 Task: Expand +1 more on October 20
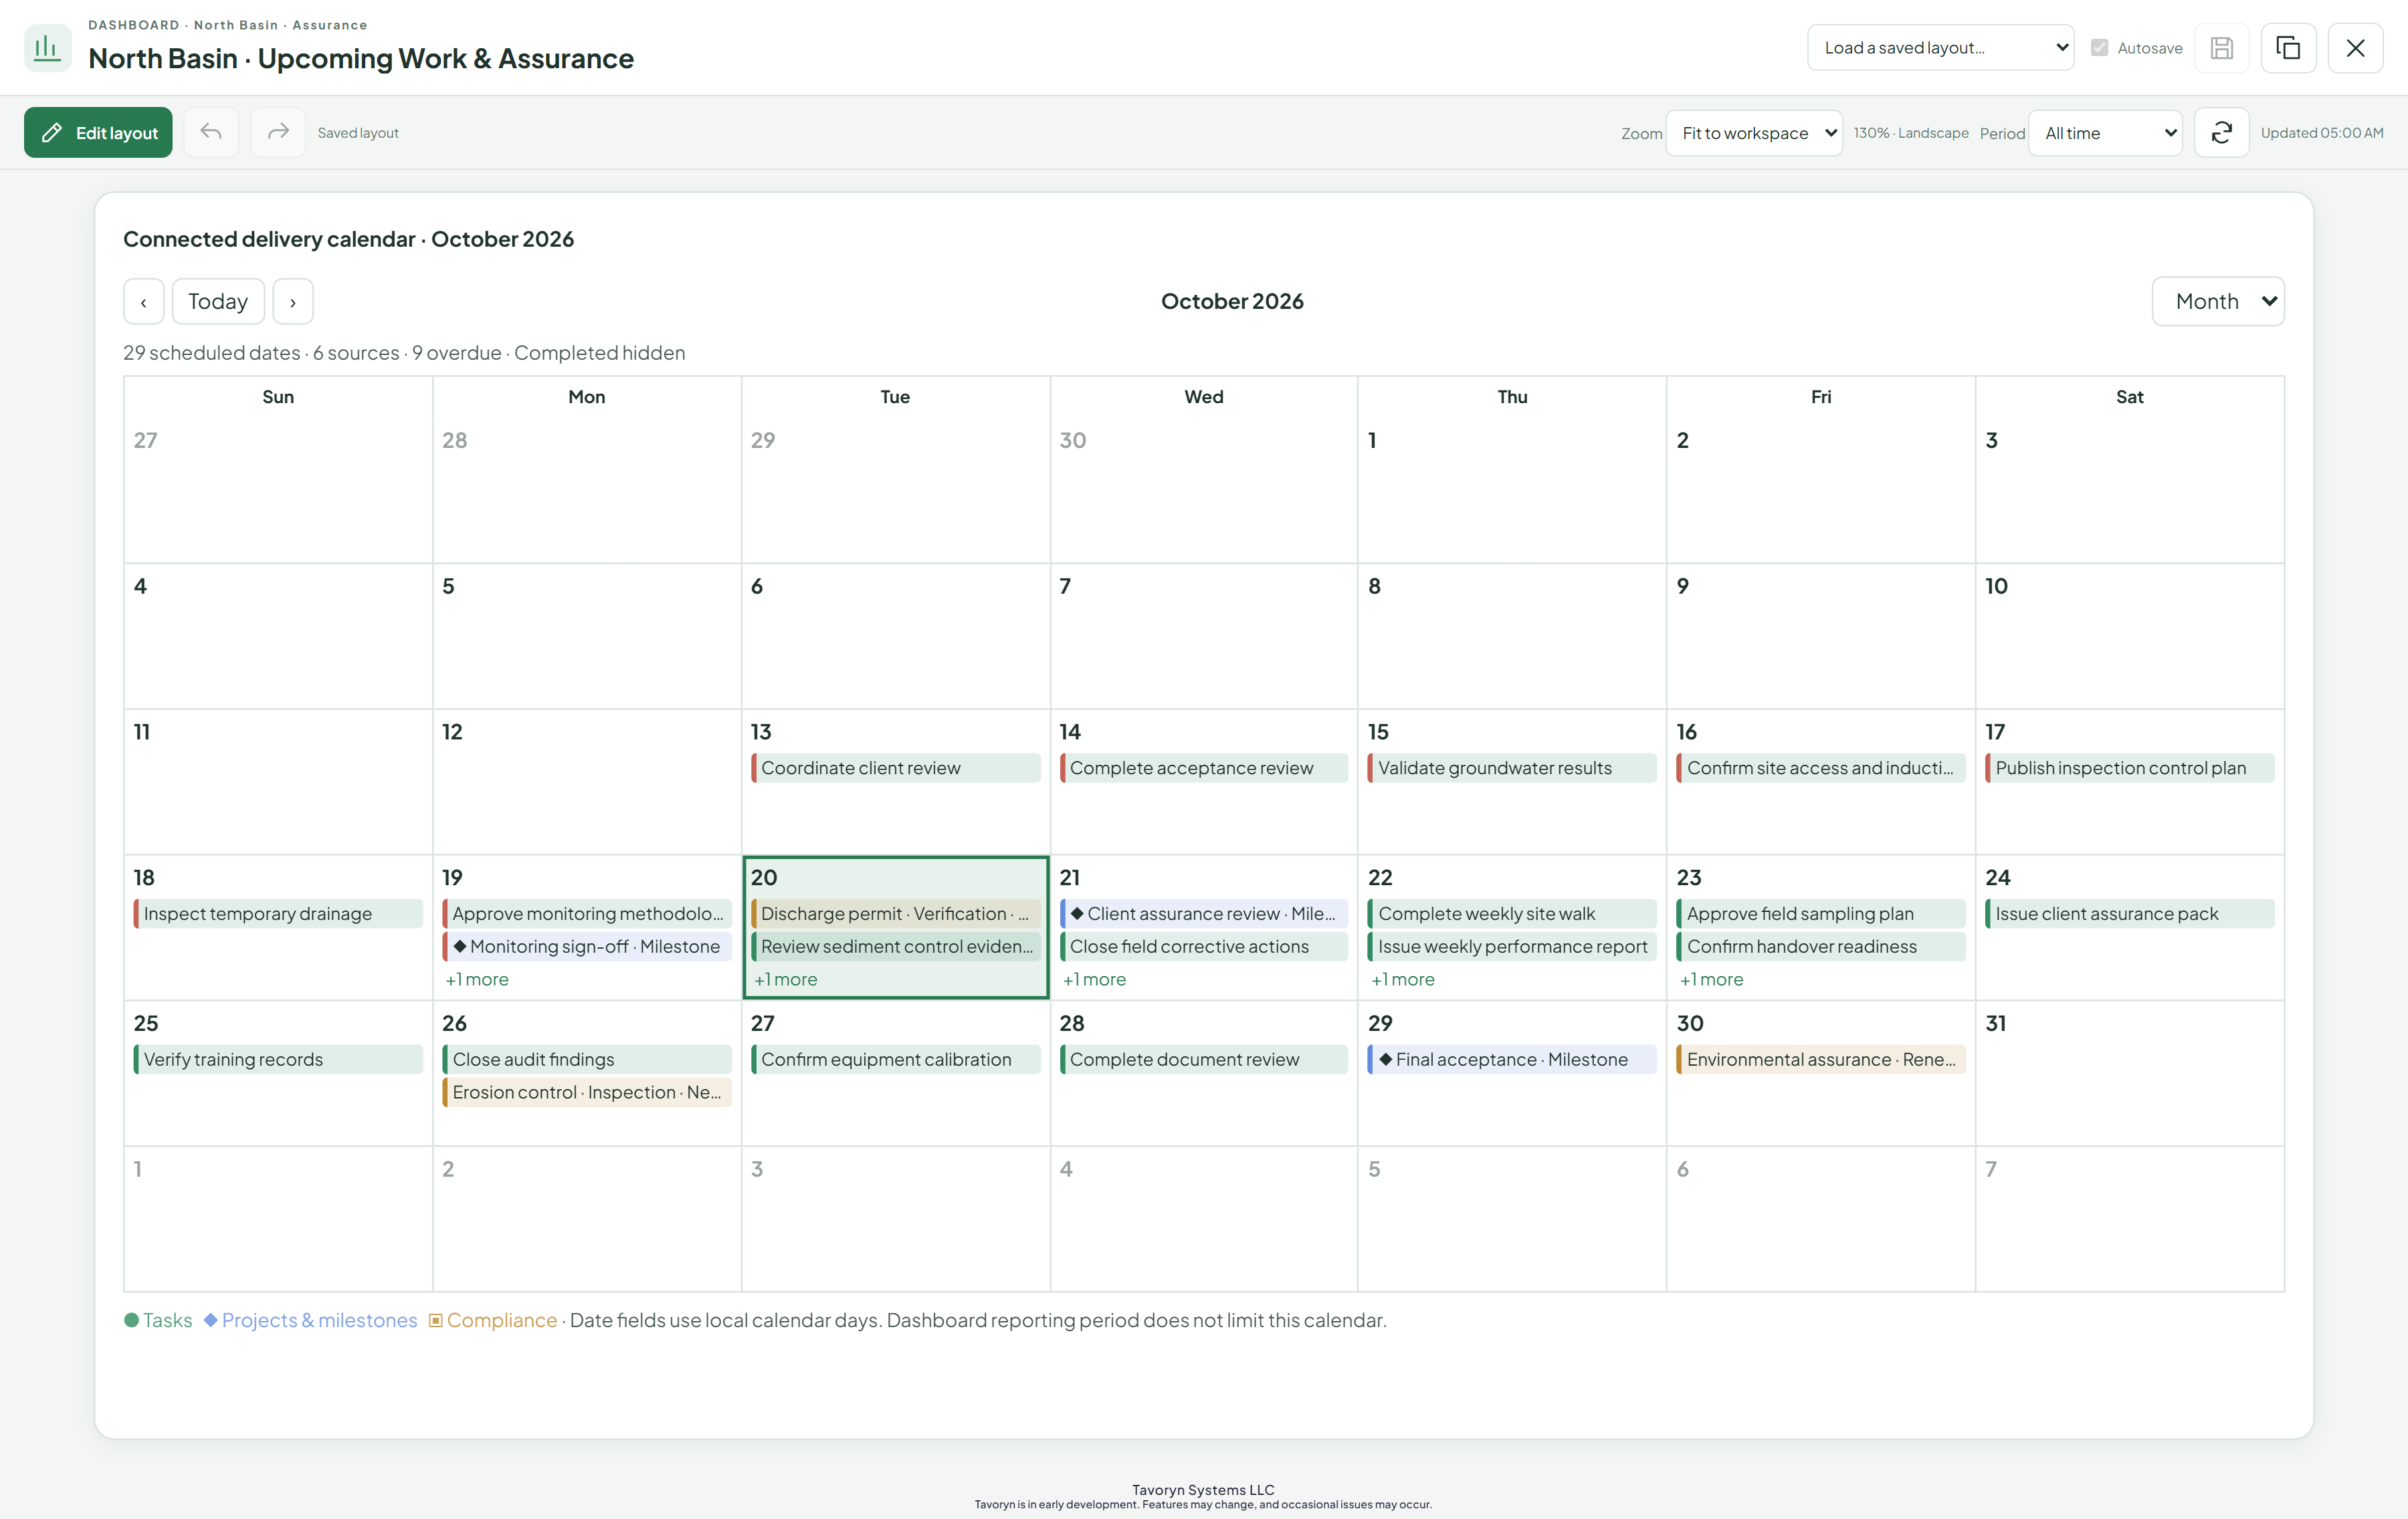pos(786,979)
